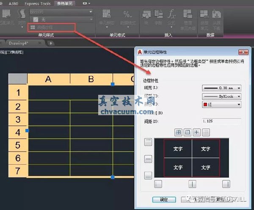Expand the arrow under the Alignment button

(22, 27)
